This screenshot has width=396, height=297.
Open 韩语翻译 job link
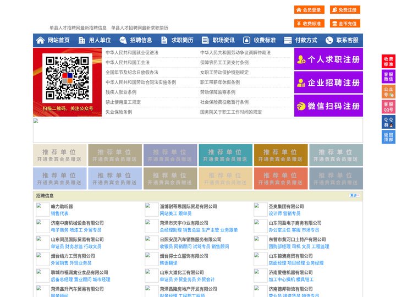pos(168,263)
